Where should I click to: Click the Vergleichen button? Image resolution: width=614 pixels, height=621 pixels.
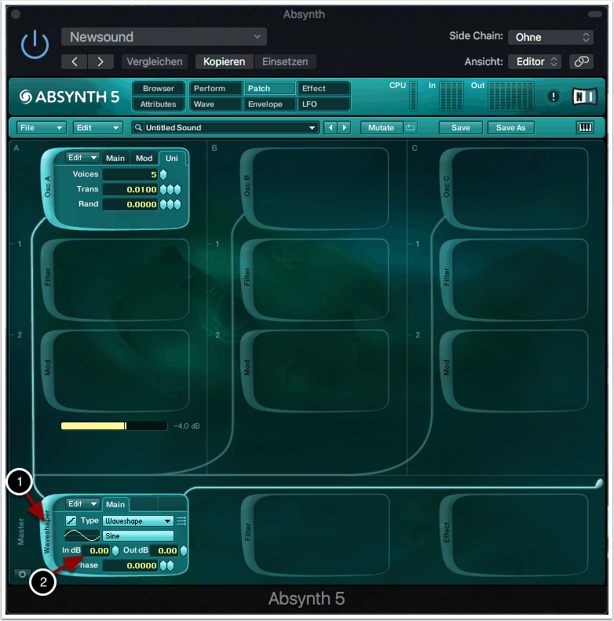(x=155, y=61)
